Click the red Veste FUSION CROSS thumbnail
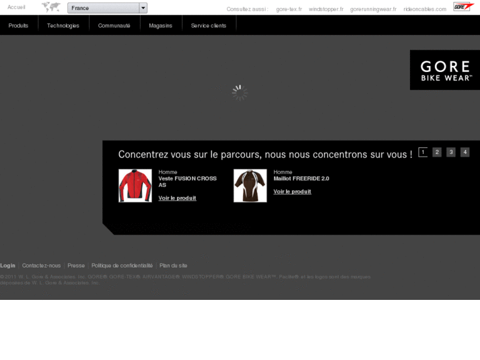This screenshot has height=360, width=480. (135, 186)
